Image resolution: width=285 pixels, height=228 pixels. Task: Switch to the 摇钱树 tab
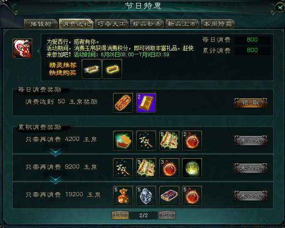pyautogui.click(x=41, y=24)
